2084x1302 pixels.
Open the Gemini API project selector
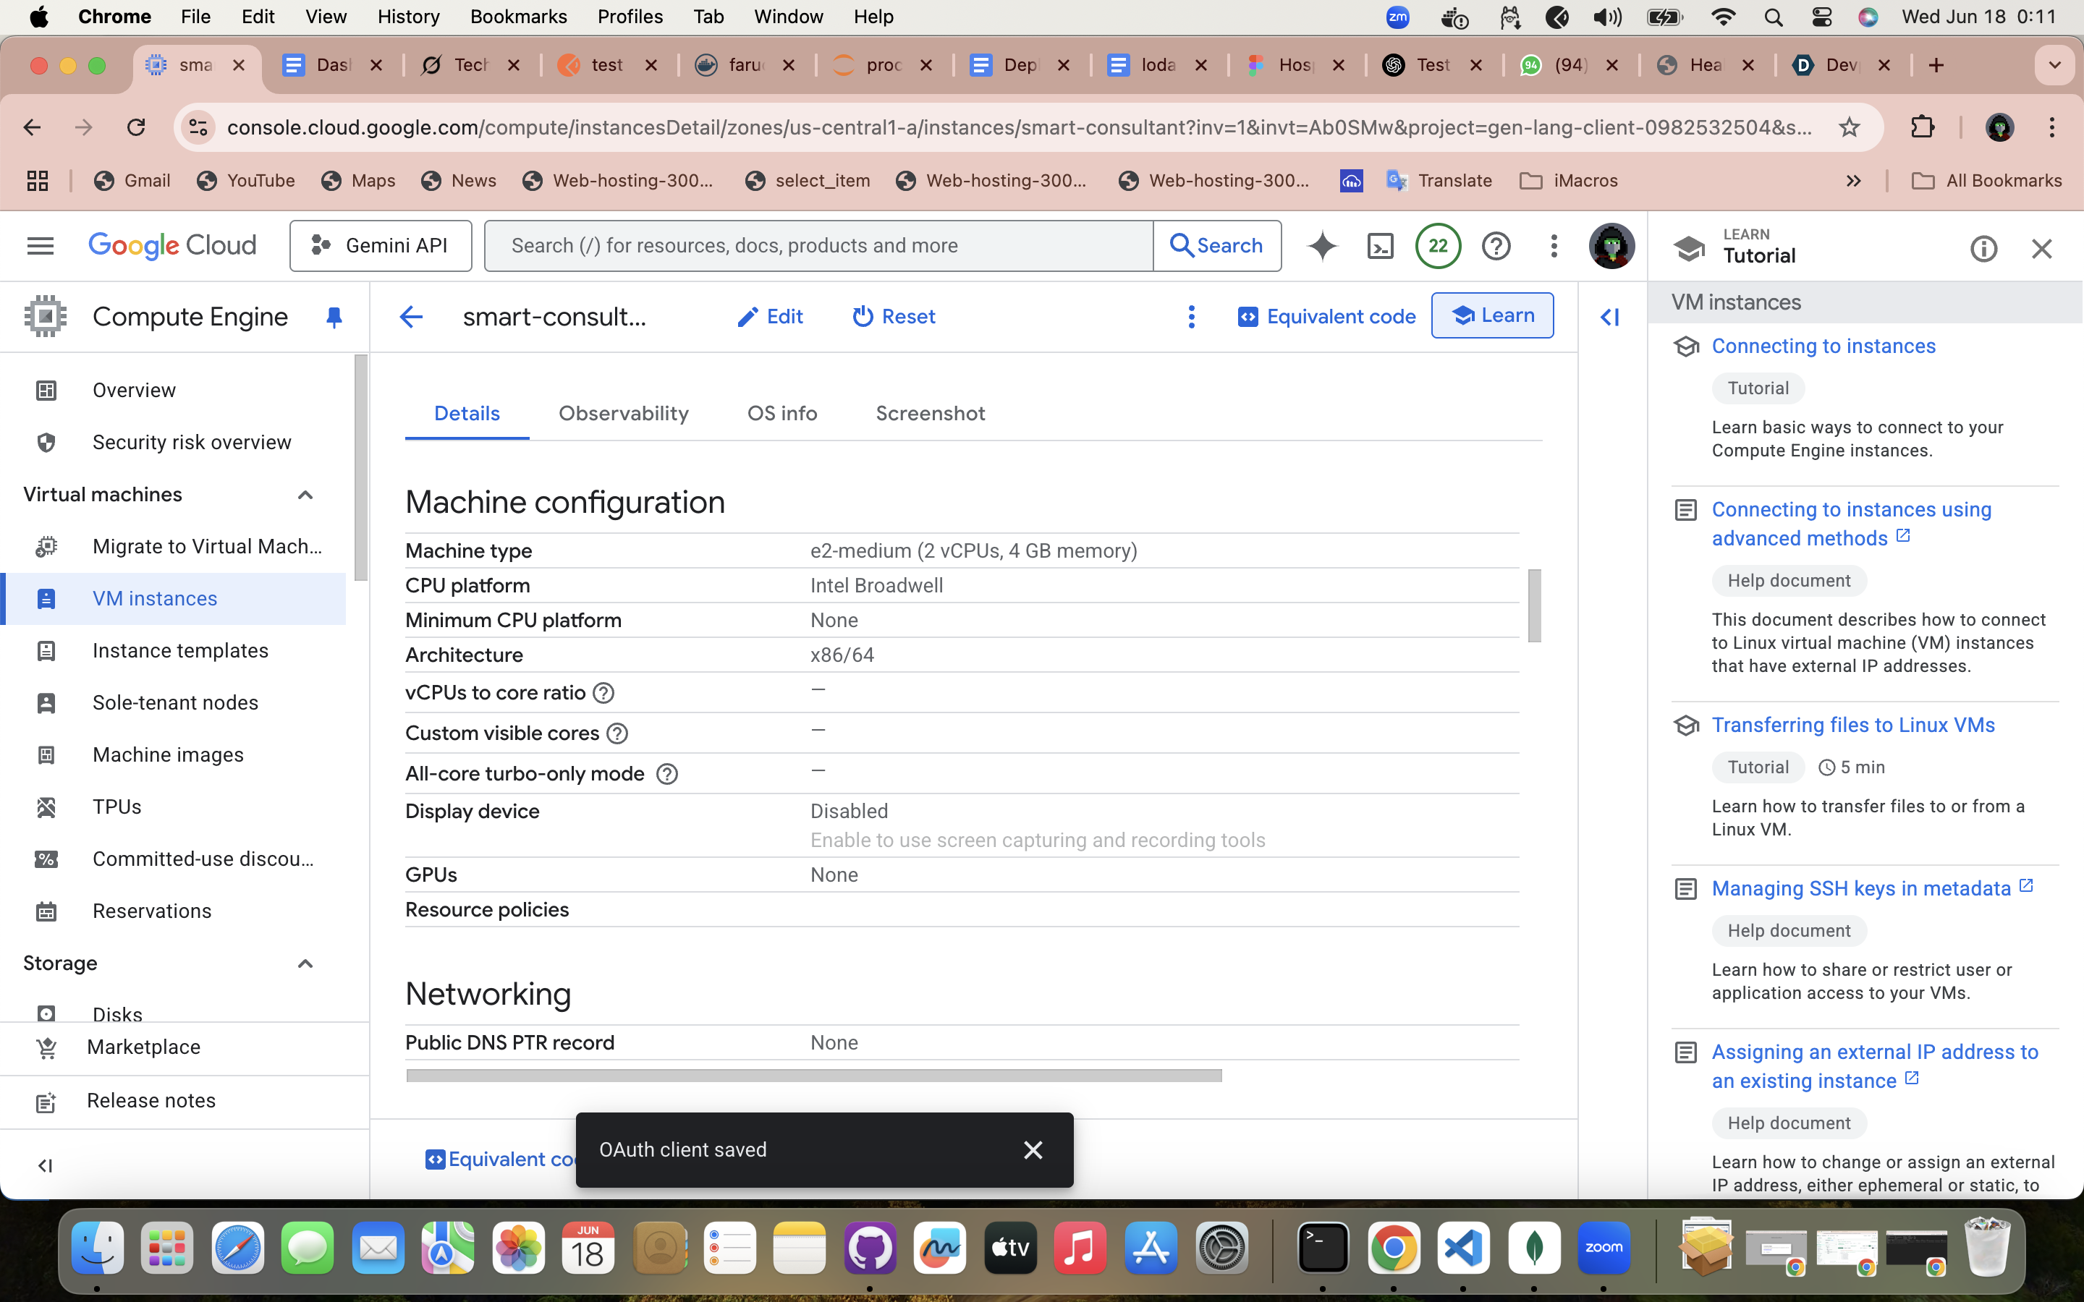(381, 246)
